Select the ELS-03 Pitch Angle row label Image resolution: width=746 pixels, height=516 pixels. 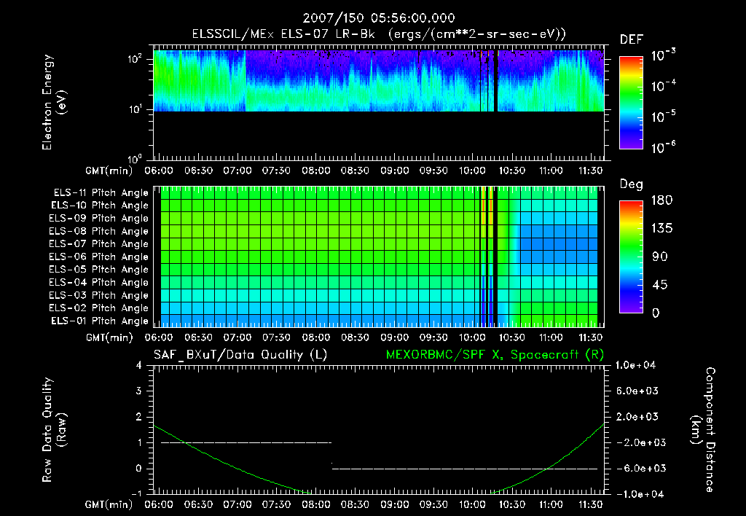[x=99, y=295]
